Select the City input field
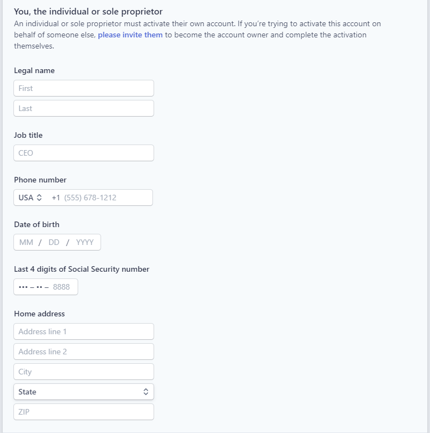This screenshot has height=433, width=430. pyautogui.click(x=84, y=372)
